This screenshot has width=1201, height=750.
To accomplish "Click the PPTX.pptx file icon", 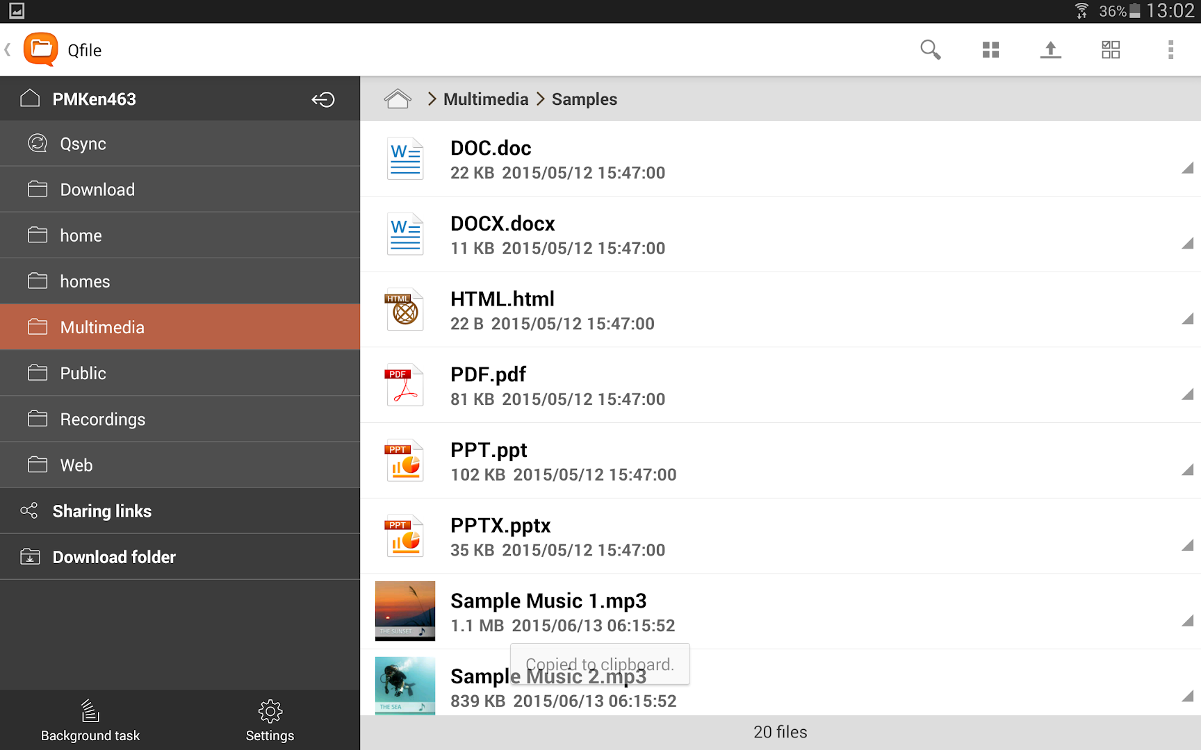I will tap(404, 536).
